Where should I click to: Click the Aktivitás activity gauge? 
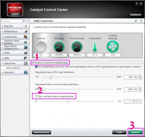pos(41,47)
